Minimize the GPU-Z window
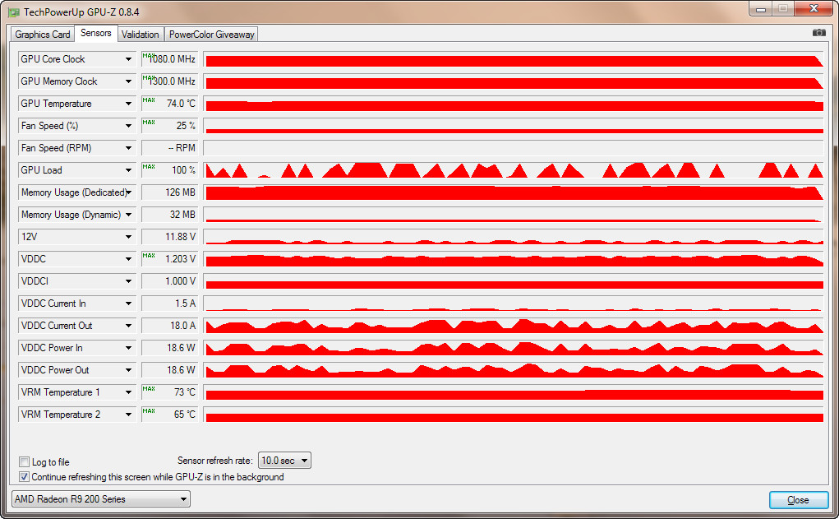 [761, 8]
